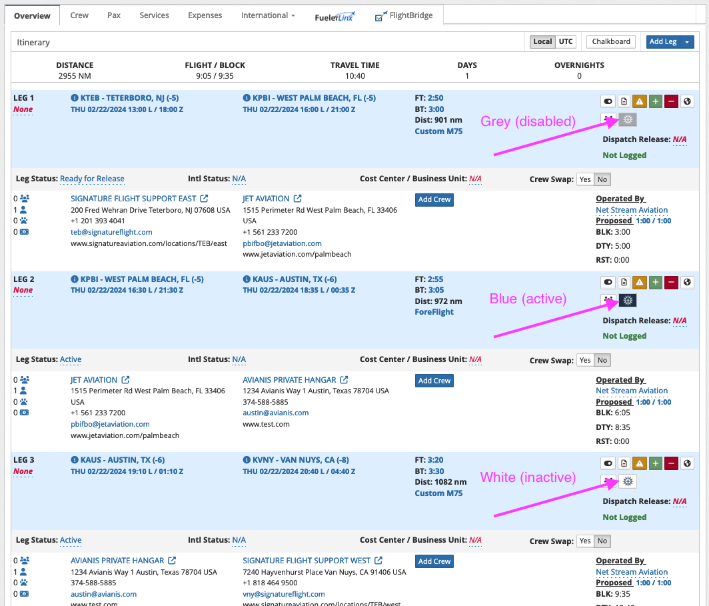Click the green plus icon on Leg 2
The height and width of the screenshot is (606, 709).
[x=656, y=283]
